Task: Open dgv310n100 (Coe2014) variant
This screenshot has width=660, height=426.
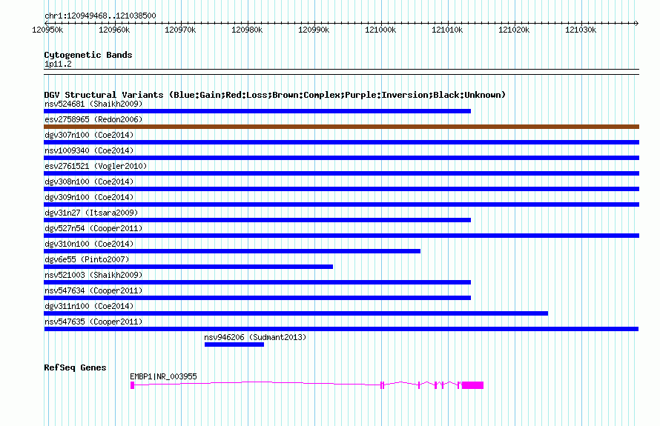Action: point(89,244)
